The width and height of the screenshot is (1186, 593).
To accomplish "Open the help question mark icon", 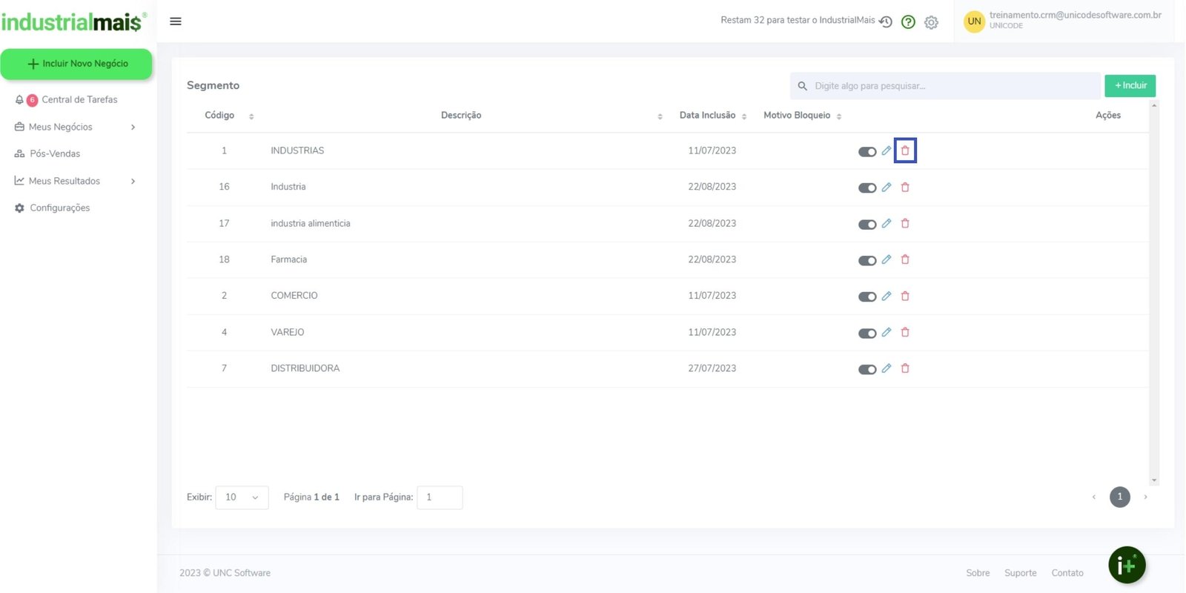I will 908,22.
